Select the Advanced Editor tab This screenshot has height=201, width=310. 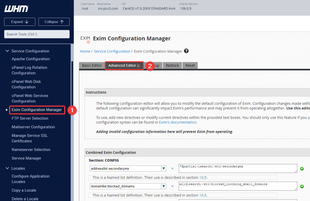tap(124, 65)
